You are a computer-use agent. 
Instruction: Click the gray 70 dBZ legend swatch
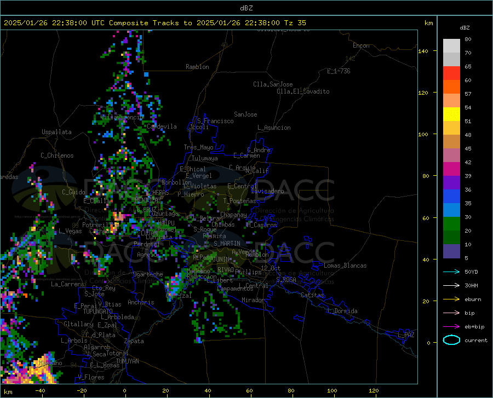[x=451, y=59]
